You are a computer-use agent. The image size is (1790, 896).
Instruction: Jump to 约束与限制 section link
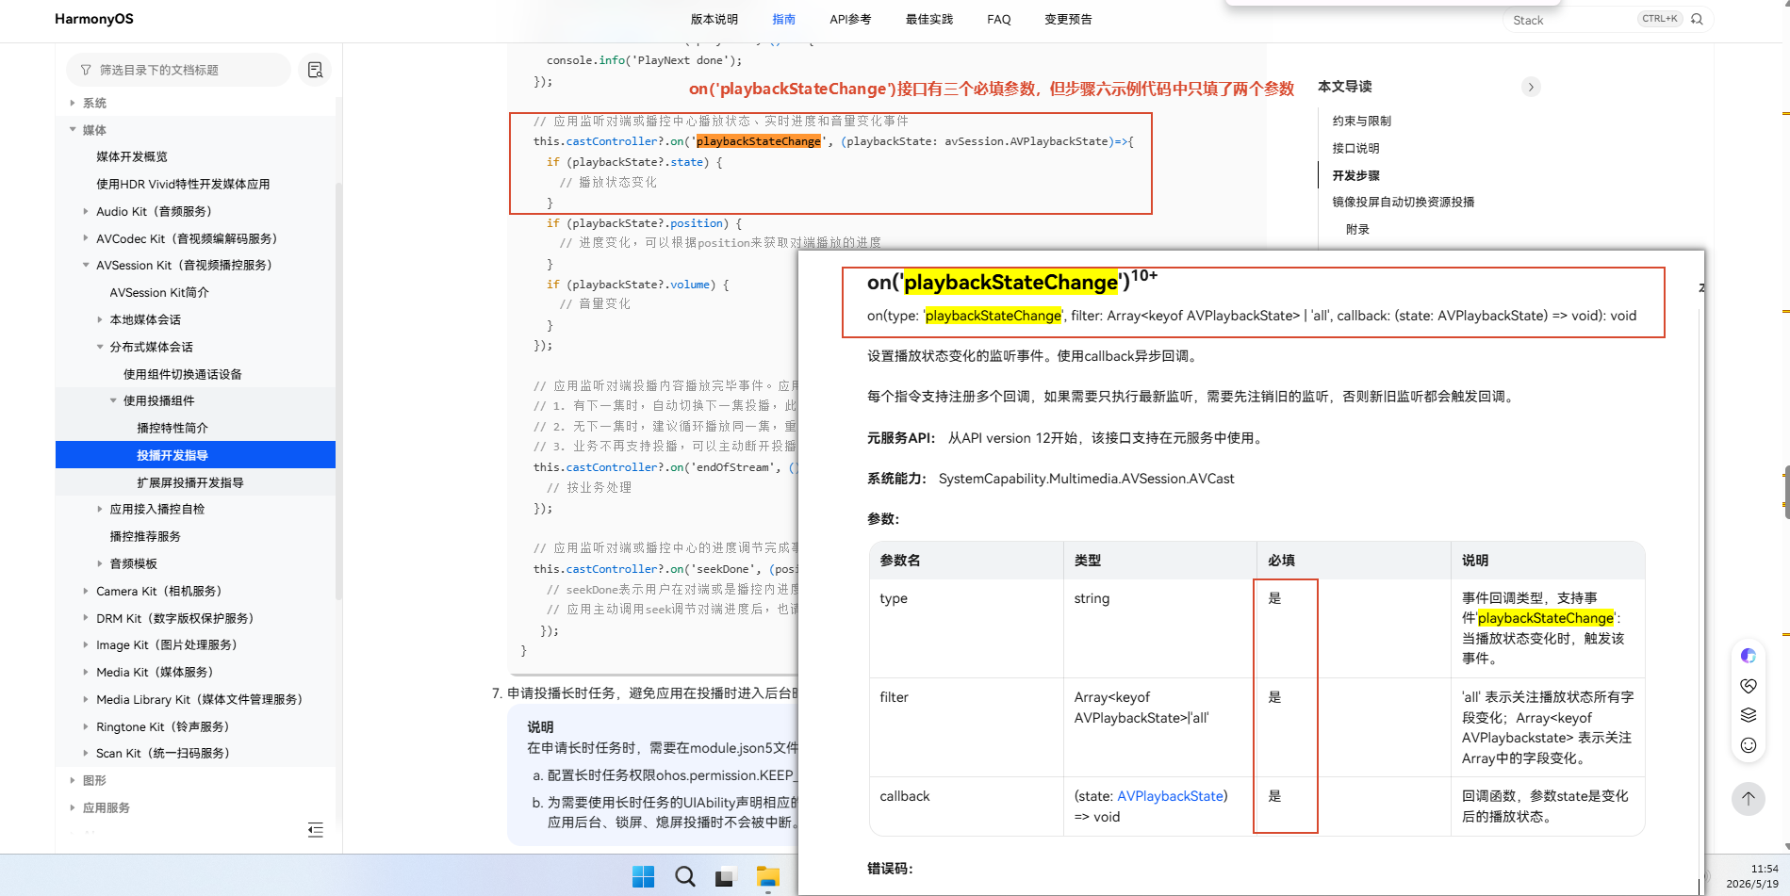(1361, 121)
